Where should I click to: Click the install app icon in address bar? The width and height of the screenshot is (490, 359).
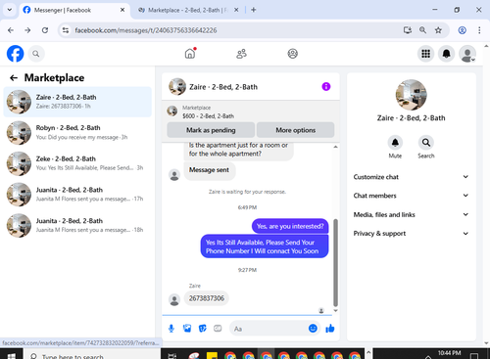coord(408,30)
